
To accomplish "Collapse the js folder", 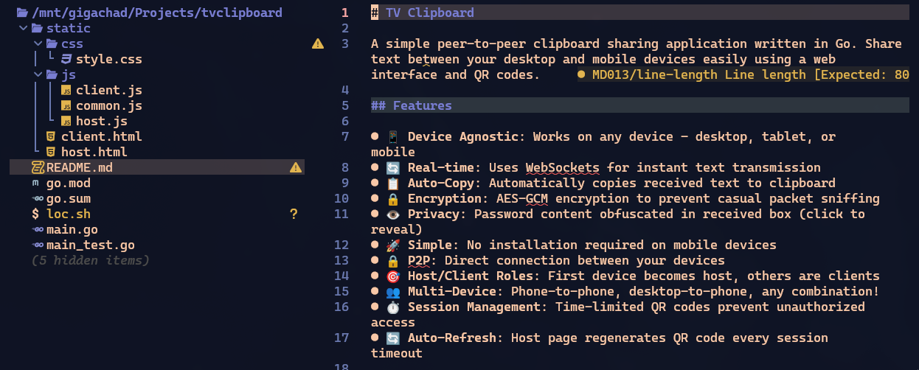I will point(38,74).
